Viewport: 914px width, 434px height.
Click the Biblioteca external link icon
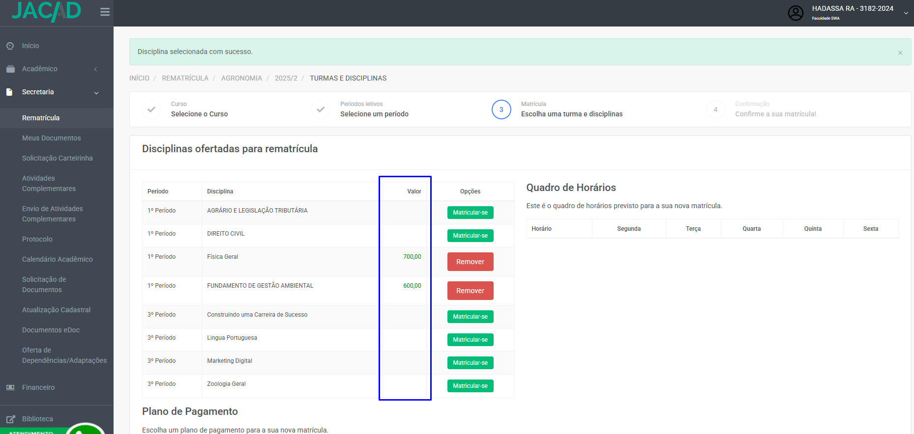tap(10, 419)
